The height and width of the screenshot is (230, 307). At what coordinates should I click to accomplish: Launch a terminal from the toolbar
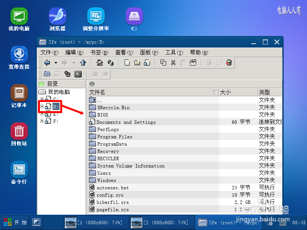click(x=78, y=74)
